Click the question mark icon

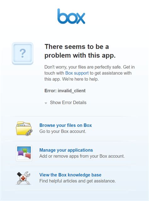click(x=23, y=53)
